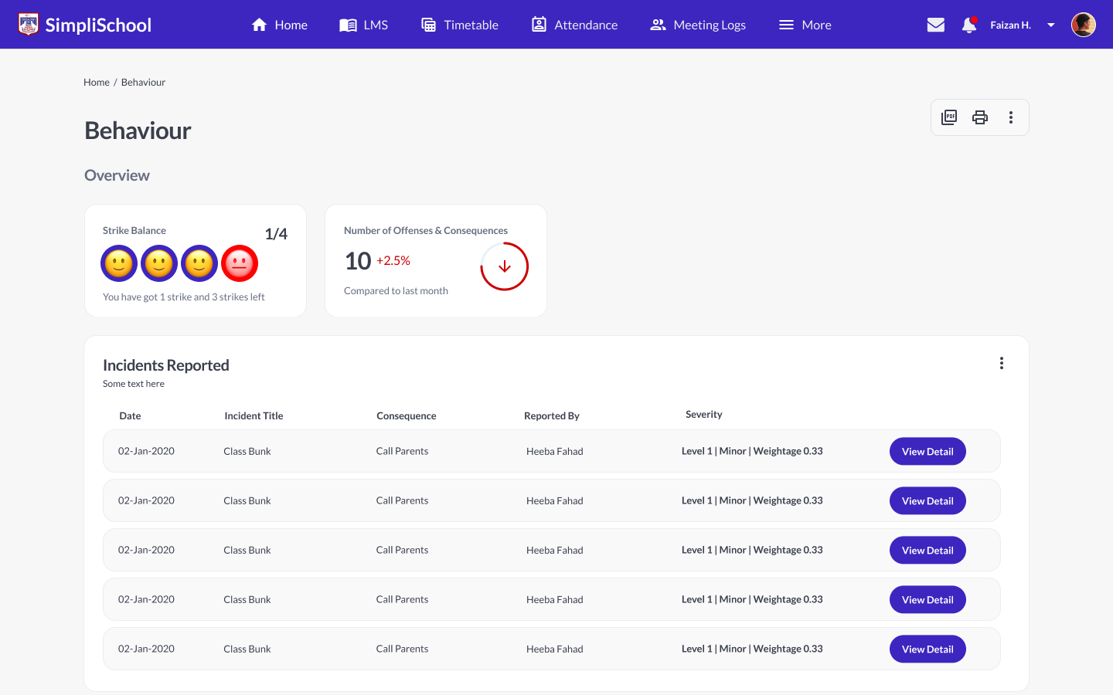Click 'Some text here' subtitle
The width and height of the screenshot is (1113, 695).
[x=134, y=383]
